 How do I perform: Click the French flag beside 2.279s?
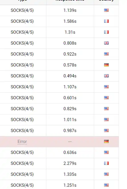click(106, 163)
